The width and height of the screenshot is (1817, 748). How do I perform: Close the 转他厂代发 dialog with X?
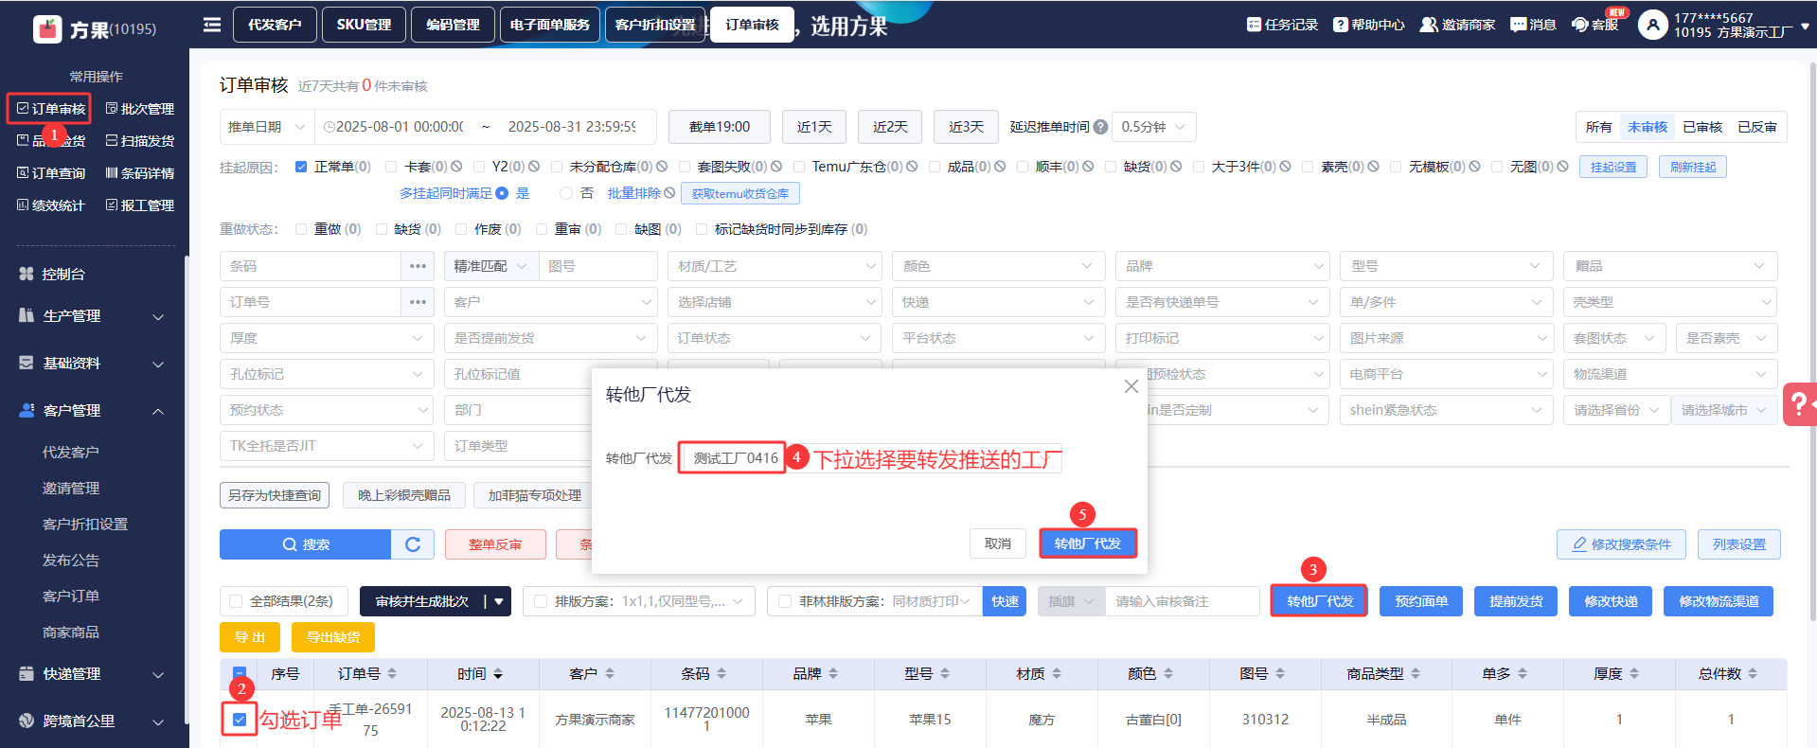click(x=1131, y=386)
